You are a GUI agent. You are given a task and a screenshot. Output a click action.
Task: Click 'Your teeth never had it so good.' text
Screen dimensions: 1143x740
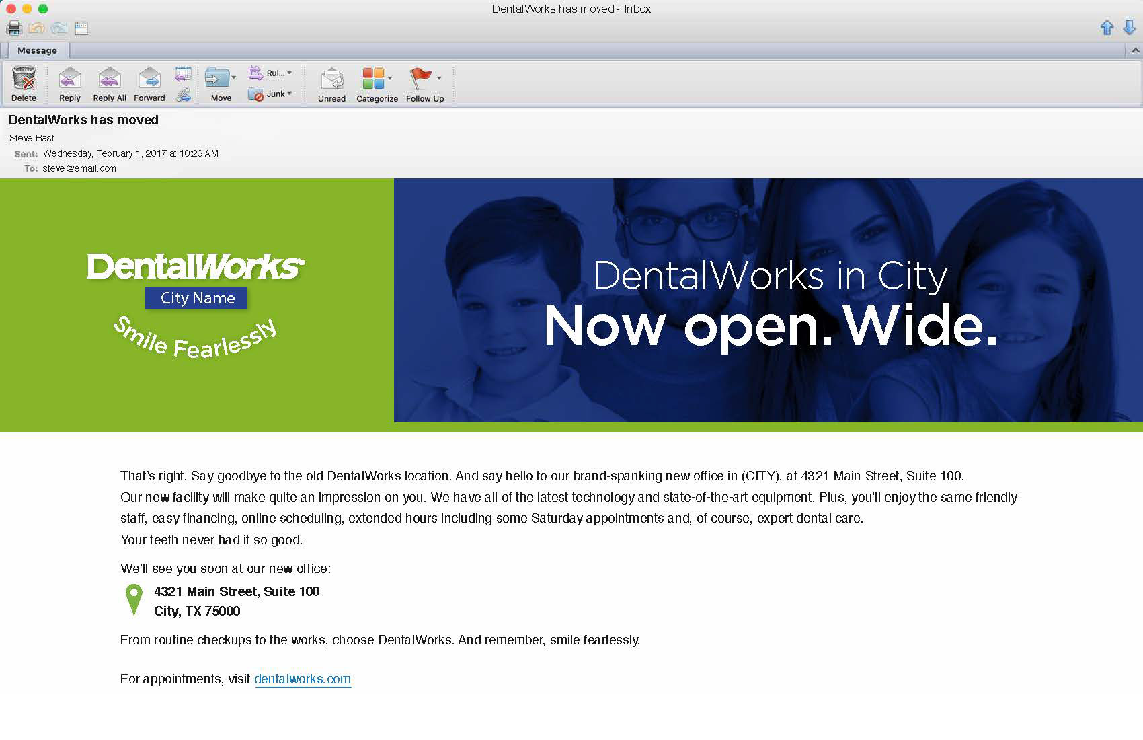pyautogui.click(x=212, y=540)
